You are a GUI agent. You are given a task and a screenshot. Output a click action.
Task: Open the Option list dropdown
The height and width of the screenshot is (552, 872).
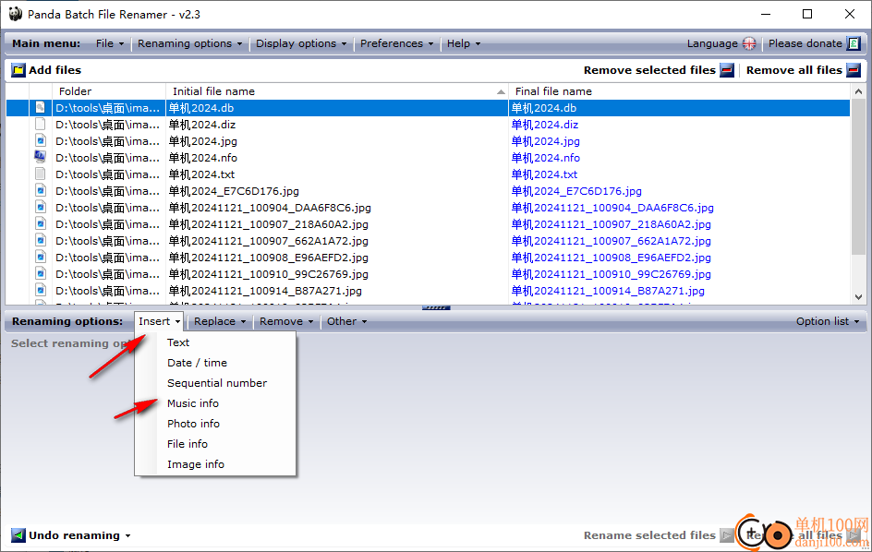tap(828, 321)
